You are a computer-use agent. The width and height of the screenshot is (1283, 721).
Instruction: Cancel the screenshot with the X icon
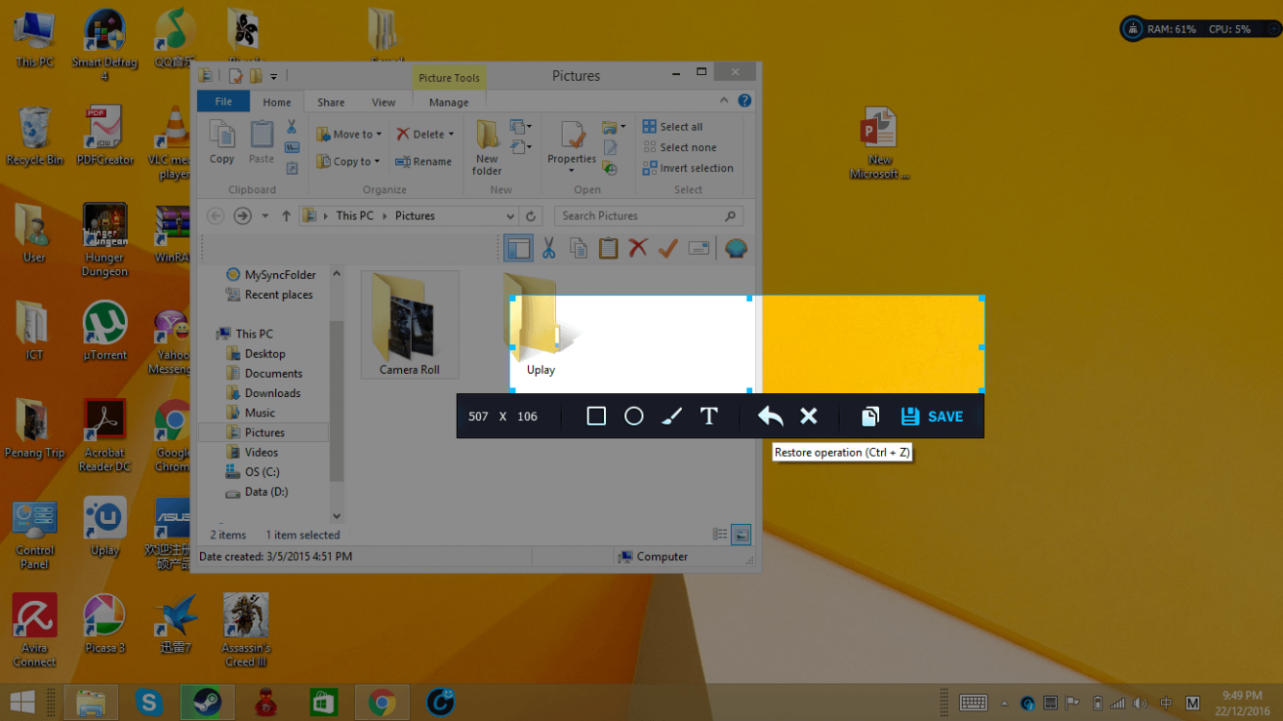pos(809,416)
